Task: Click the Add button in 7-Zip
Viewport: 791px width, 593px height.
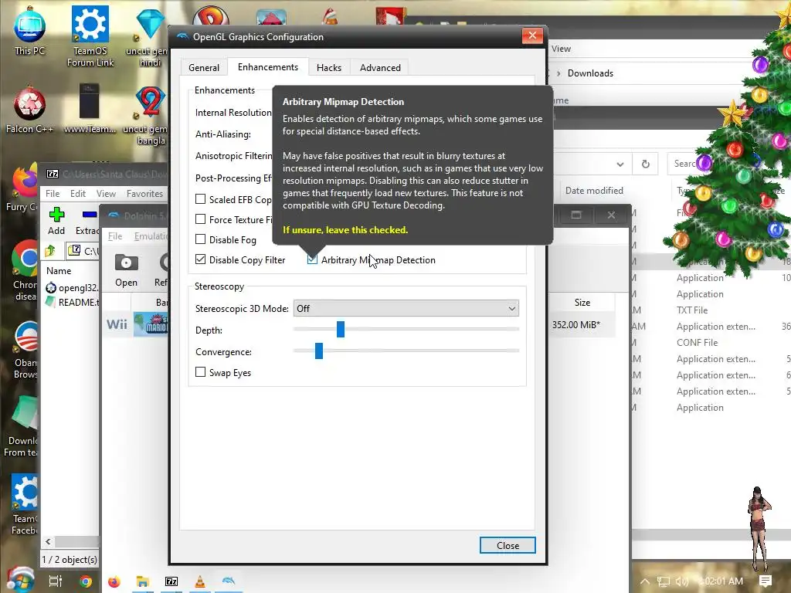Action: tap(56, 221)
